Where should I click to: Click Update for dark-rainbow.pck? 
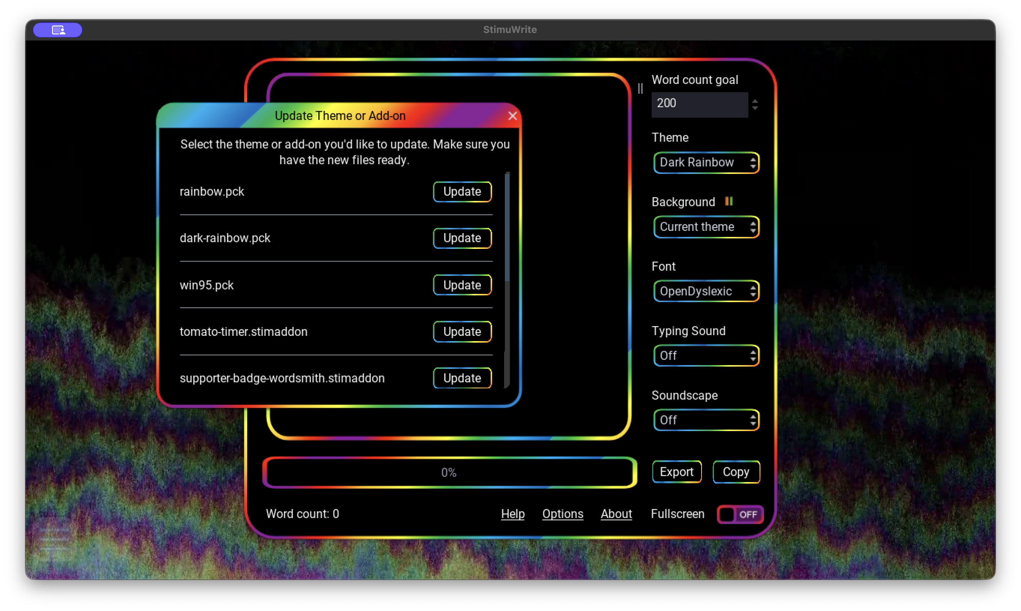462,238
